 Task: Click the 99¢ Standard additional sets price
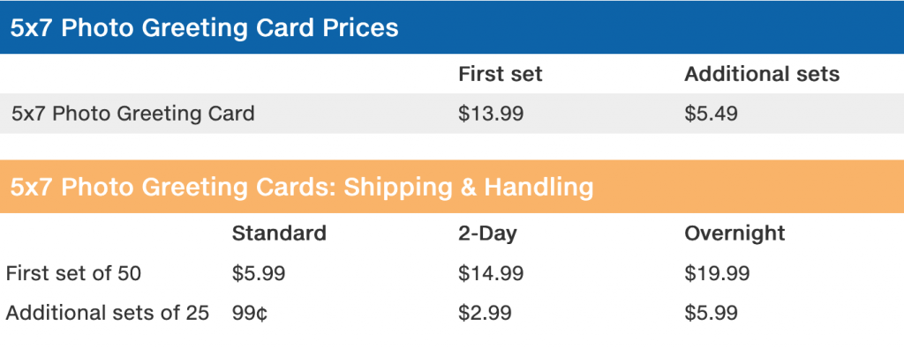point(250,314)
